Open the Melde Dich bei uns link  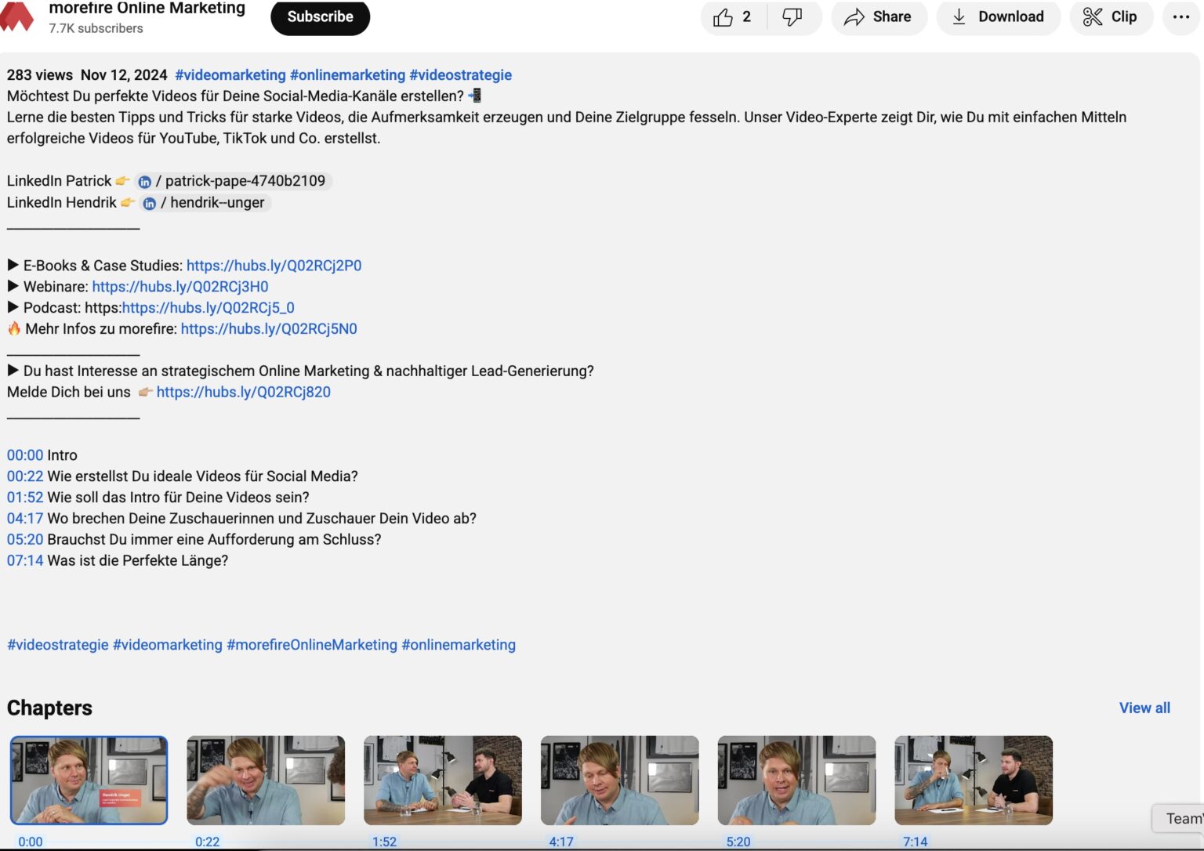tap(244, 392)
